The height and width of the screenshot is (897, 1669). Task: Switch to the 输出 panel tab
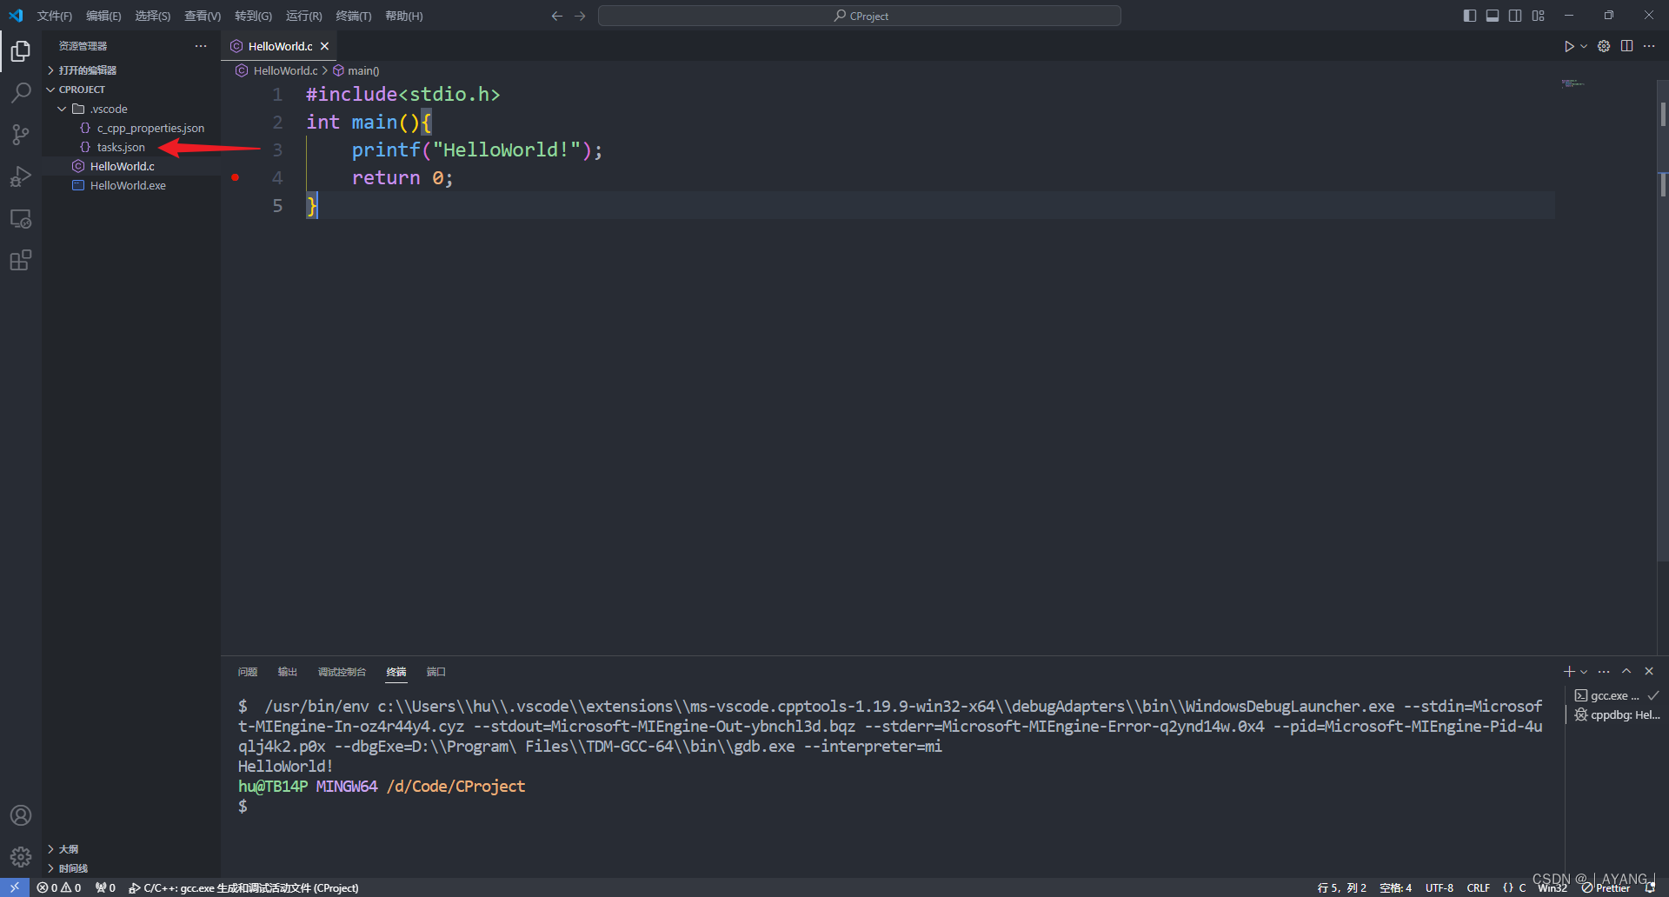point(288,672)
